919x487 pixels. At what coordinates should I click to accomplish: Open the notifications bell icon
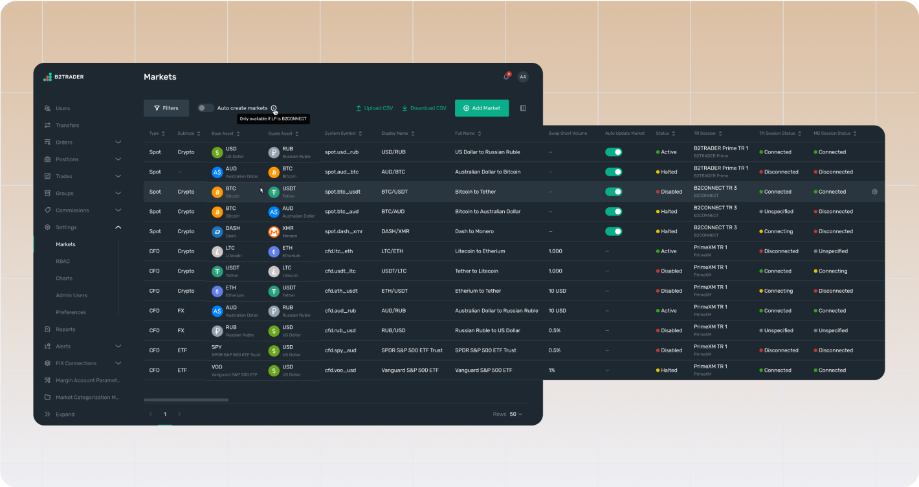[x=506, y=77]
